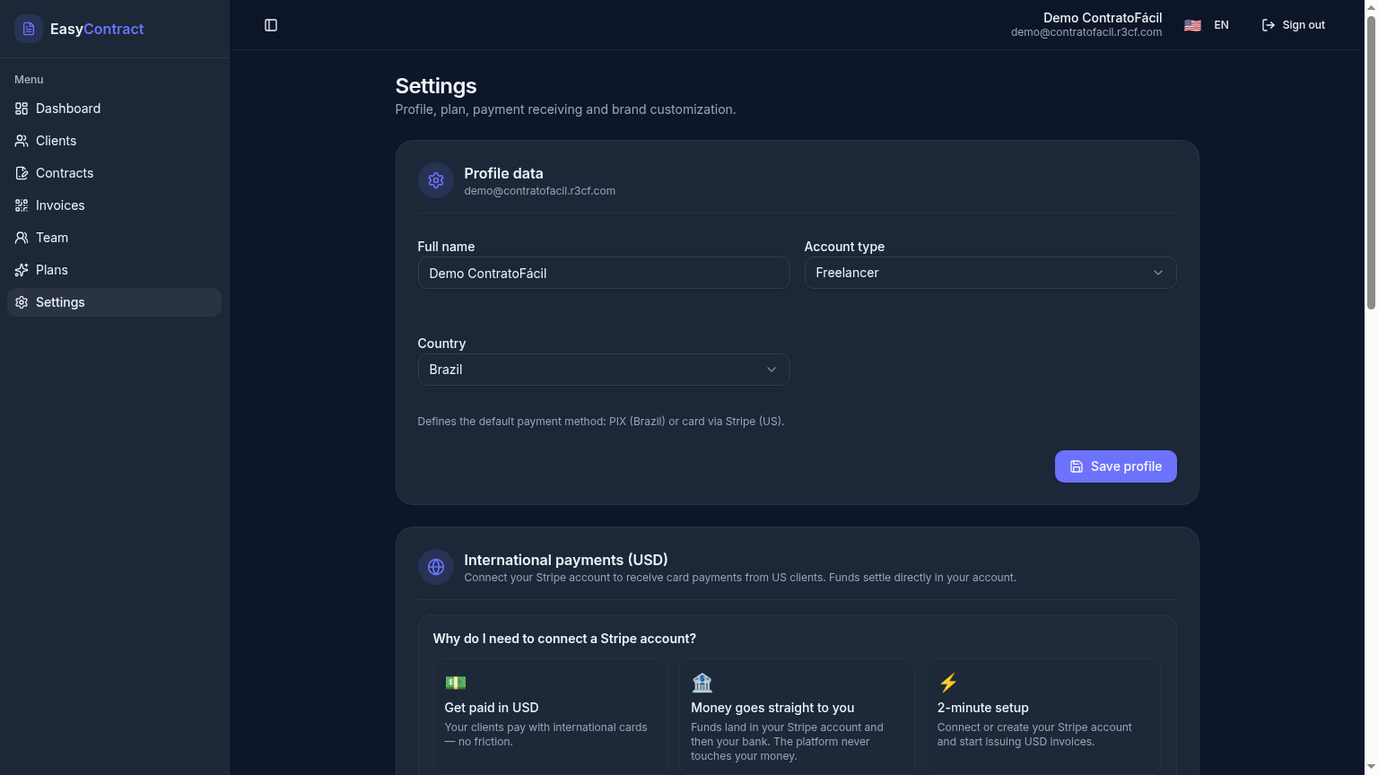The image size is (1378, 775).
Task: Click the US flag language icon
Action: (x=1192, y=25)
